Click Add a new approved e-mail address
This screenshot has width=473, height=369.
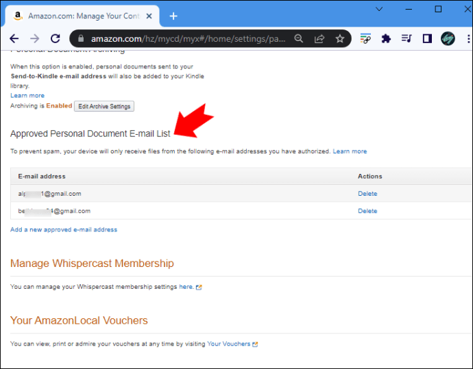coord(64,229)
